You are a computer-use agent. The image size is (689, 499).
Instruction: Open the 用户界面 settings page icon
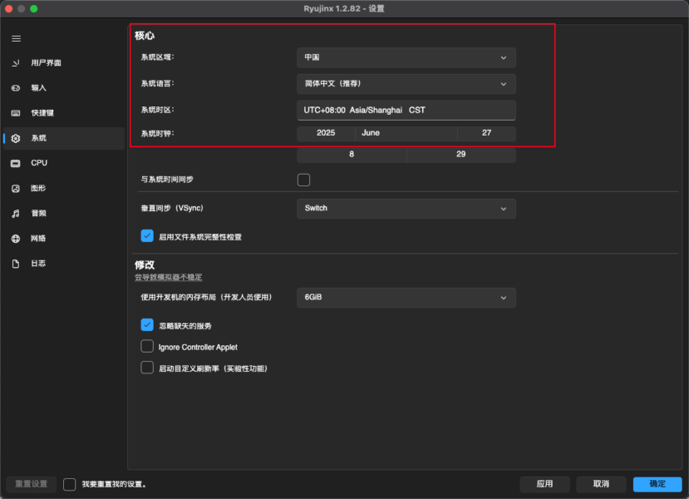[16, 63]
